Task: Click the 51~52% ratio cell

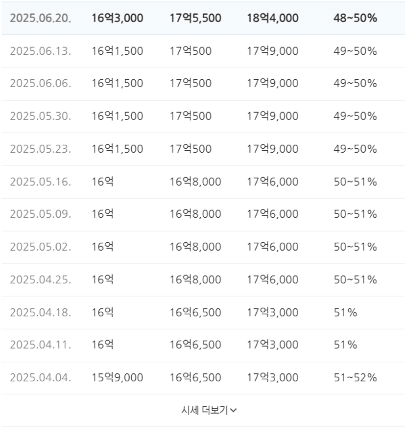Action: coord(355,378)
